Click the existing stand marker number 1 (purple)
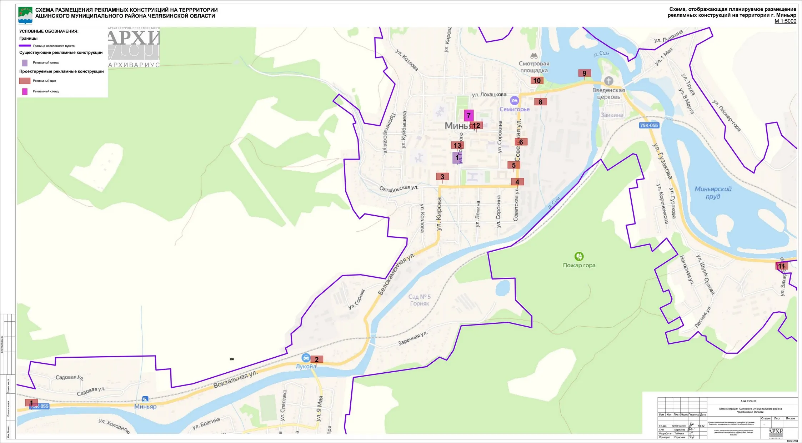Screen dimensions: 802x443 tap(457, 157)
